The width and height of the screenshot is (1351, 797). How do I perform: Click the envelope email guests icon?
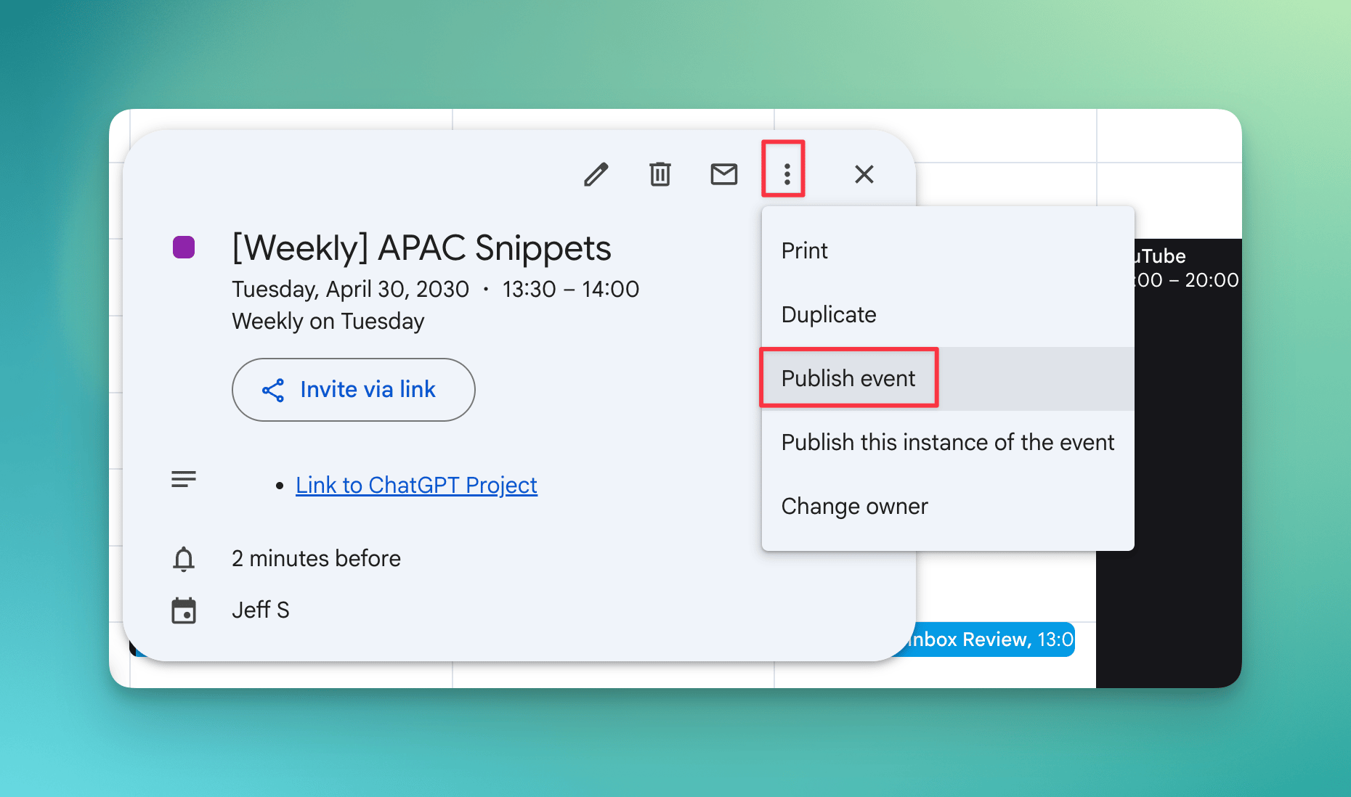point(723,174)
